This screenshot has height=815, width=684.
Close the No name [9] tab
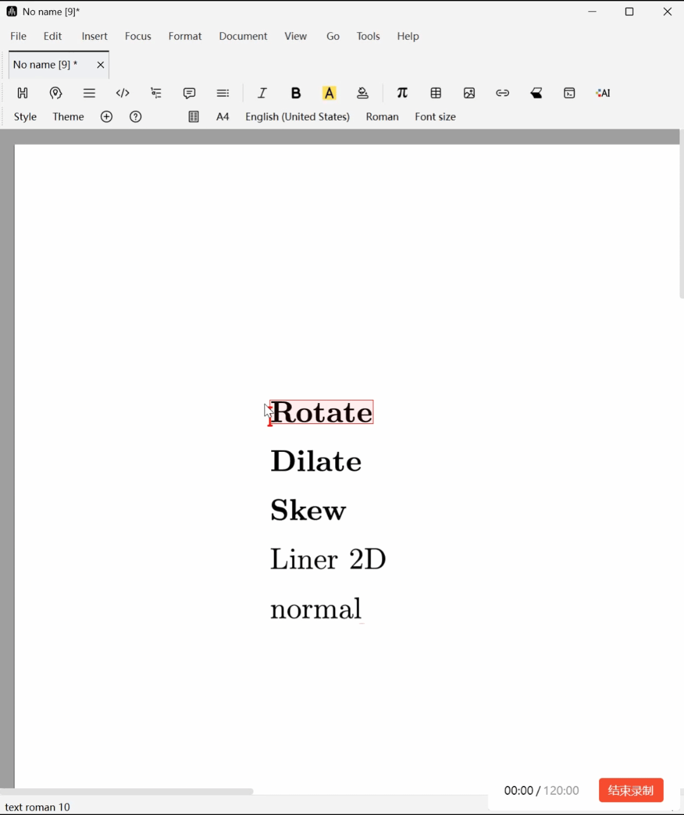[x=101, y=65]
